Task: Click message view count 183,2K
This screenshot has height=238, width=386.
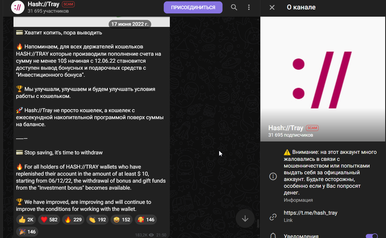Action: click(141, 235)
